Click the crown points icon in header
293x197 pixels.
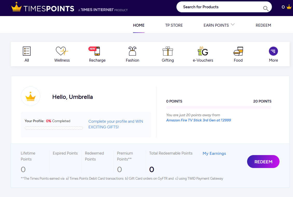[x=289, y=7]
